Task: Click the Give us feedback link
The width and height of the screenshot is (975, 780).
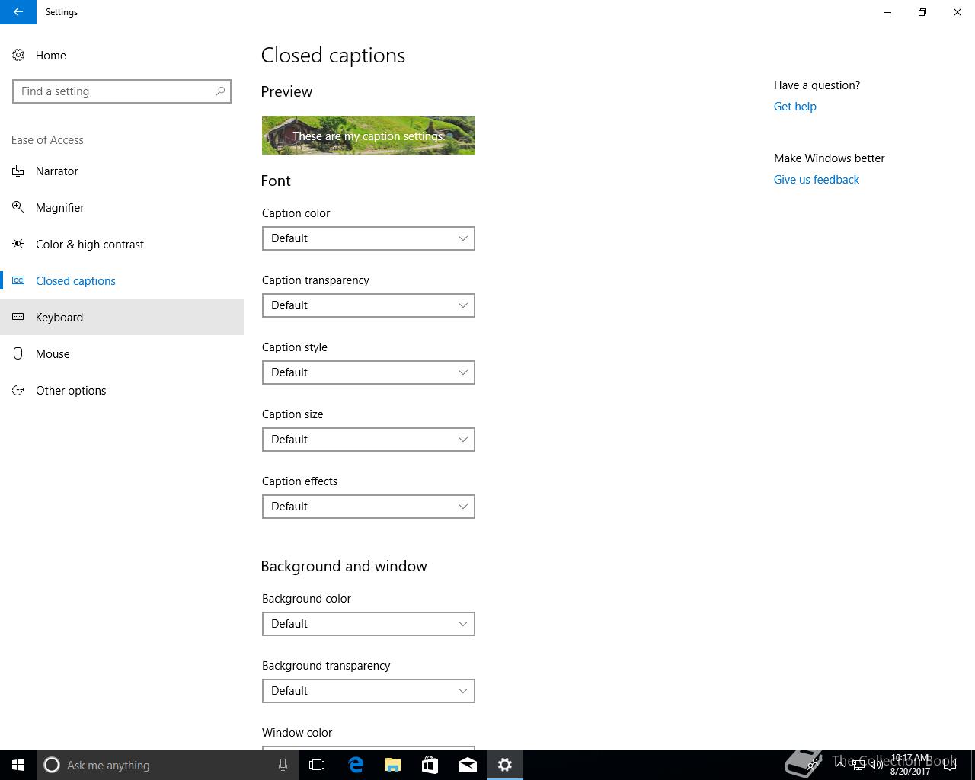Action: (x=817, y=180)
